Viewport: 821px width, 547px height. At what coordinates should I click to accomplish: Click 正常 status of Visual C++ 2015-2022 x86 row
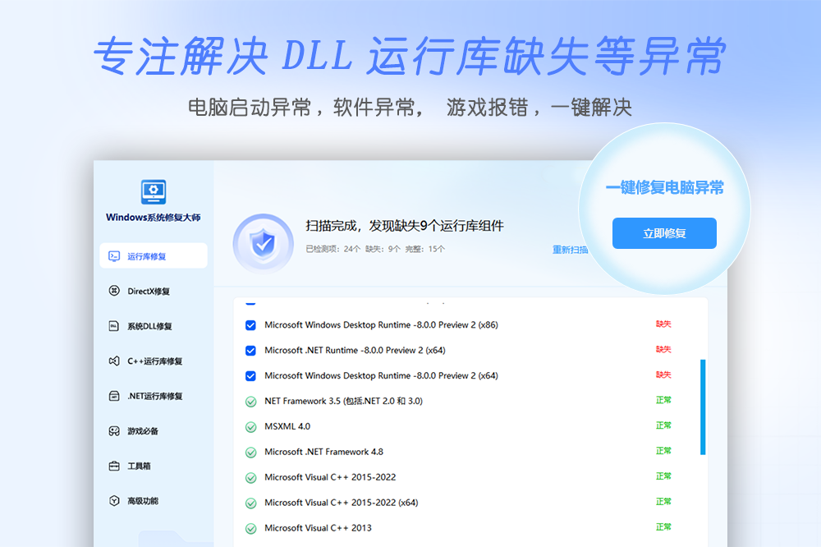coord(663,476)
